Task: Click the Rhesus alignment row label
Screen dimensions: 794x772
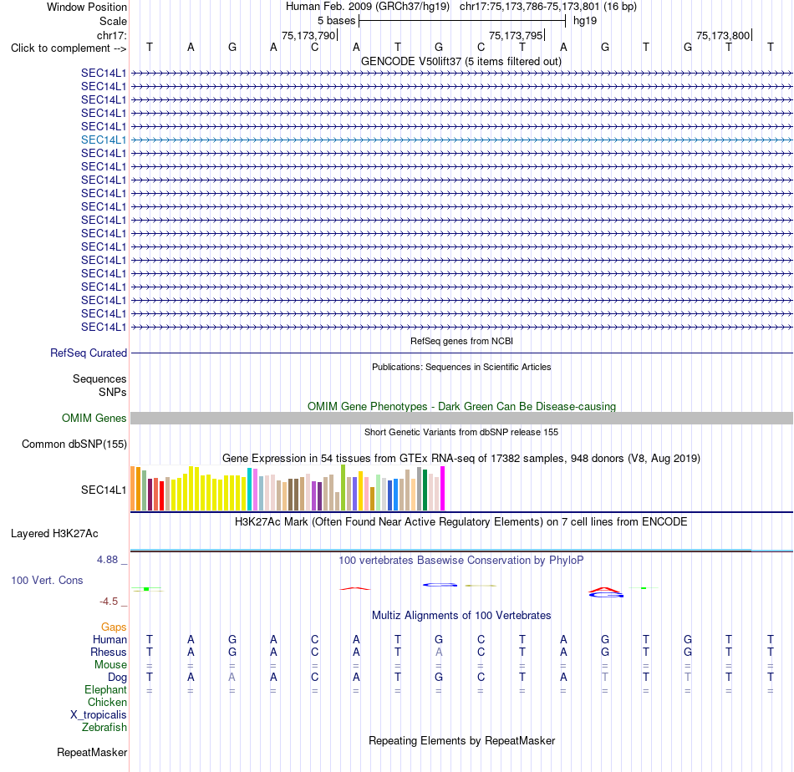Action: tap(109, 652)
